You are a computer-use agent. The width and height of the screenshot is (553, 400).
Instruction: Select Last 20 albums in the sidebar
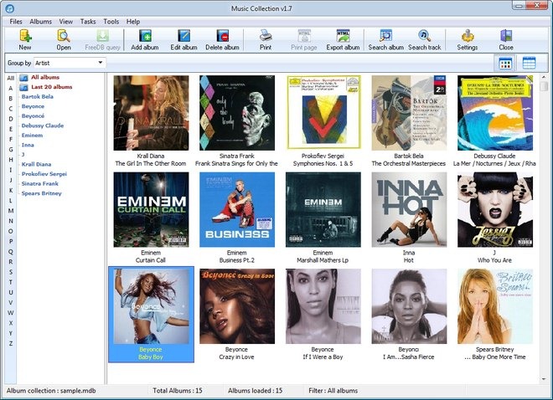tap(51, 87)
